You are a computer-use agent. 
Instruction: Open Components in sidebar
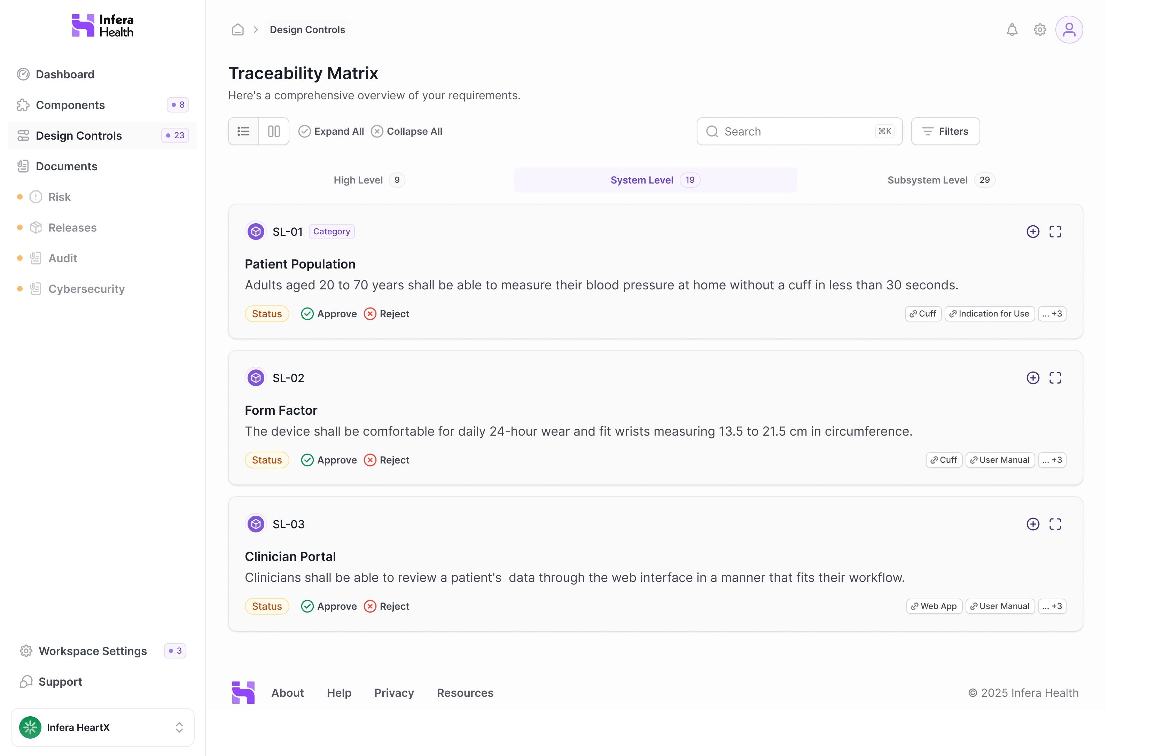[x=102, y=105]
